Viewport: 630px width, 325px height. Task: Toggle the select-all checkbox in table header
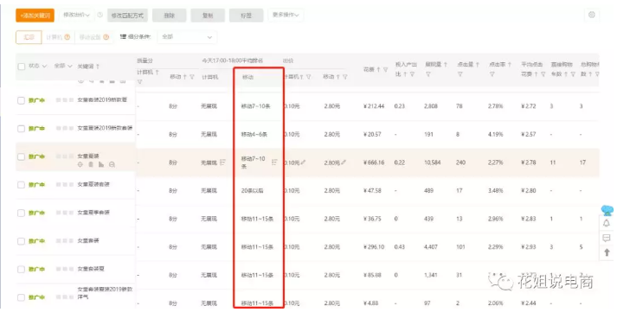click(22, 67)
